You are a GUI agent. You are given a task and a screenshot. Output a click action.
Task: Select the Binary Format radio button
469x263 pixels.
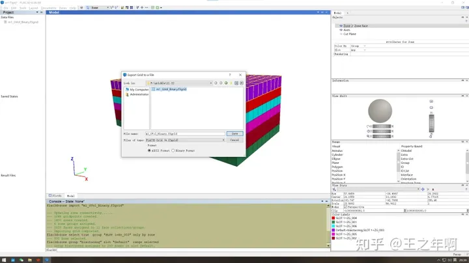(173, 150)
